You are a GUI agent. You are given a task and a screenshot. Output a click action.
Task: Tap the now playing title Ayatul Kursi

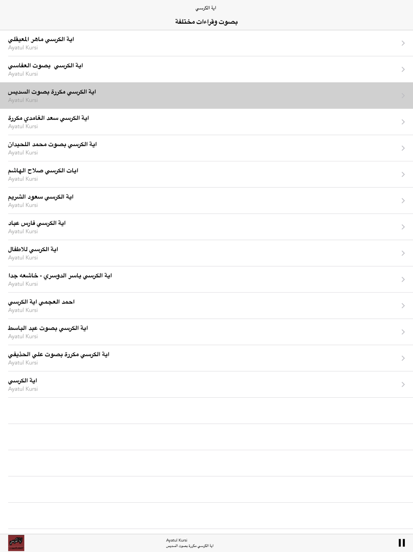pos(177,540)
